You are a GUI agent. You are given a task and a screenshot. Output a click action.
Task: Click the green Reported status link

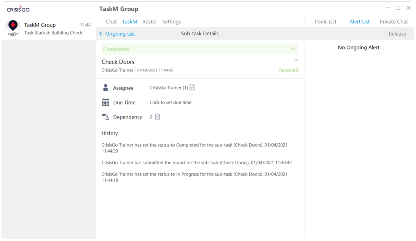pyautogui.click(x=288, y=70)
